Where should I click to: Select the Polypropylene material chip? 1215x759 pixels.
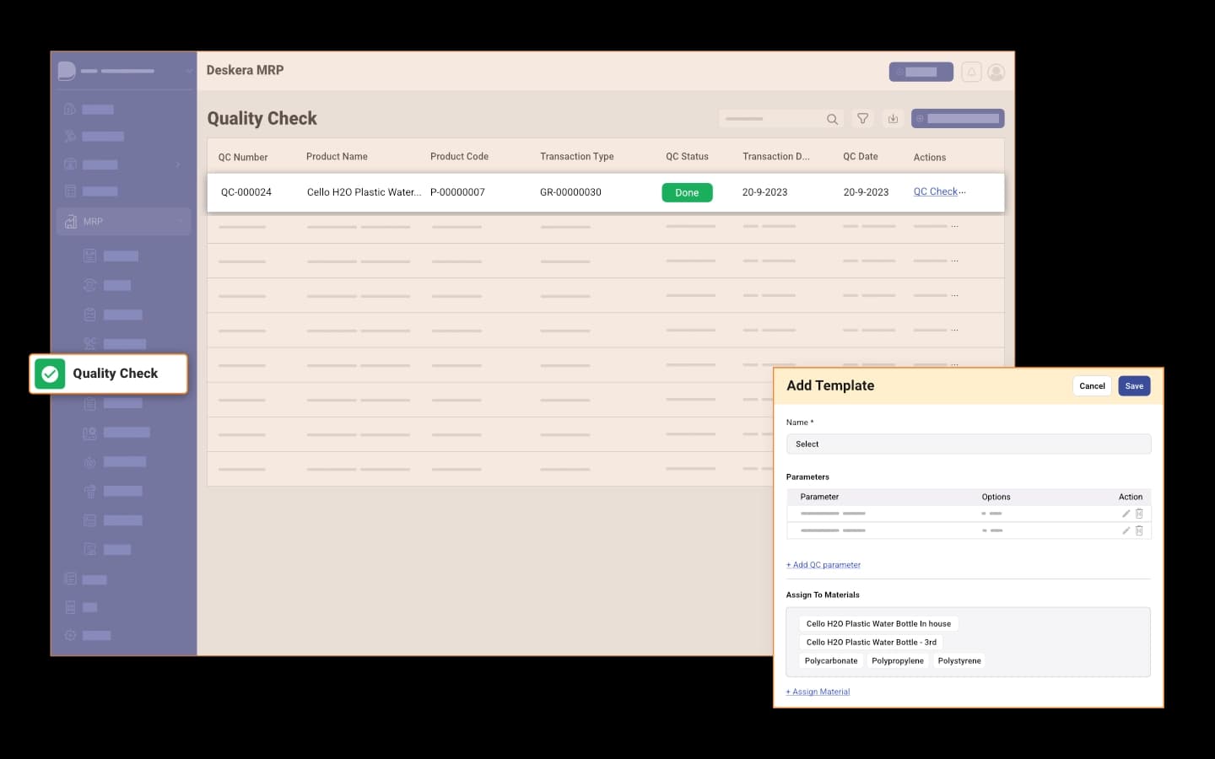tap(897, 661)
